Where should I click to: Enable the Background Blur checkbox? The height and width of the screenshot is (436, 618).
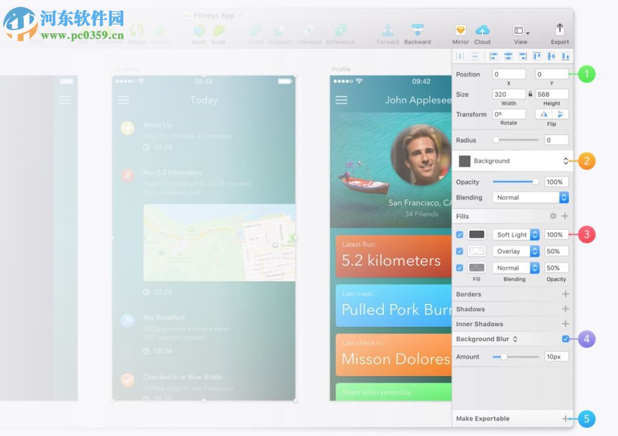(x=565, y=338)
